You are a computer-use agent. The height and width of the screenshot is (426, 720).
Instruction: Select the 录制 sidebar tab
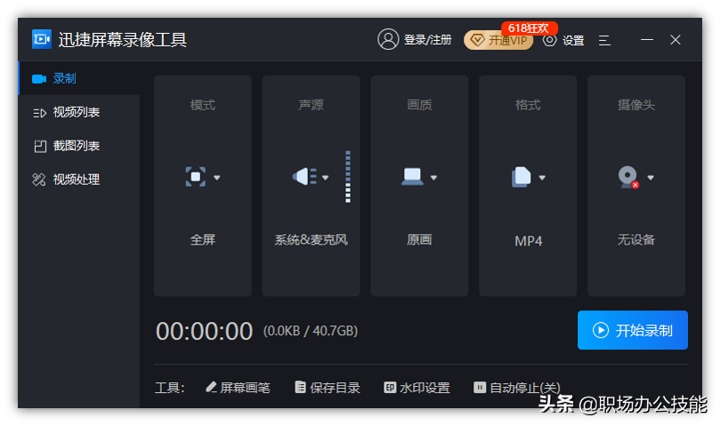point(78,78)
